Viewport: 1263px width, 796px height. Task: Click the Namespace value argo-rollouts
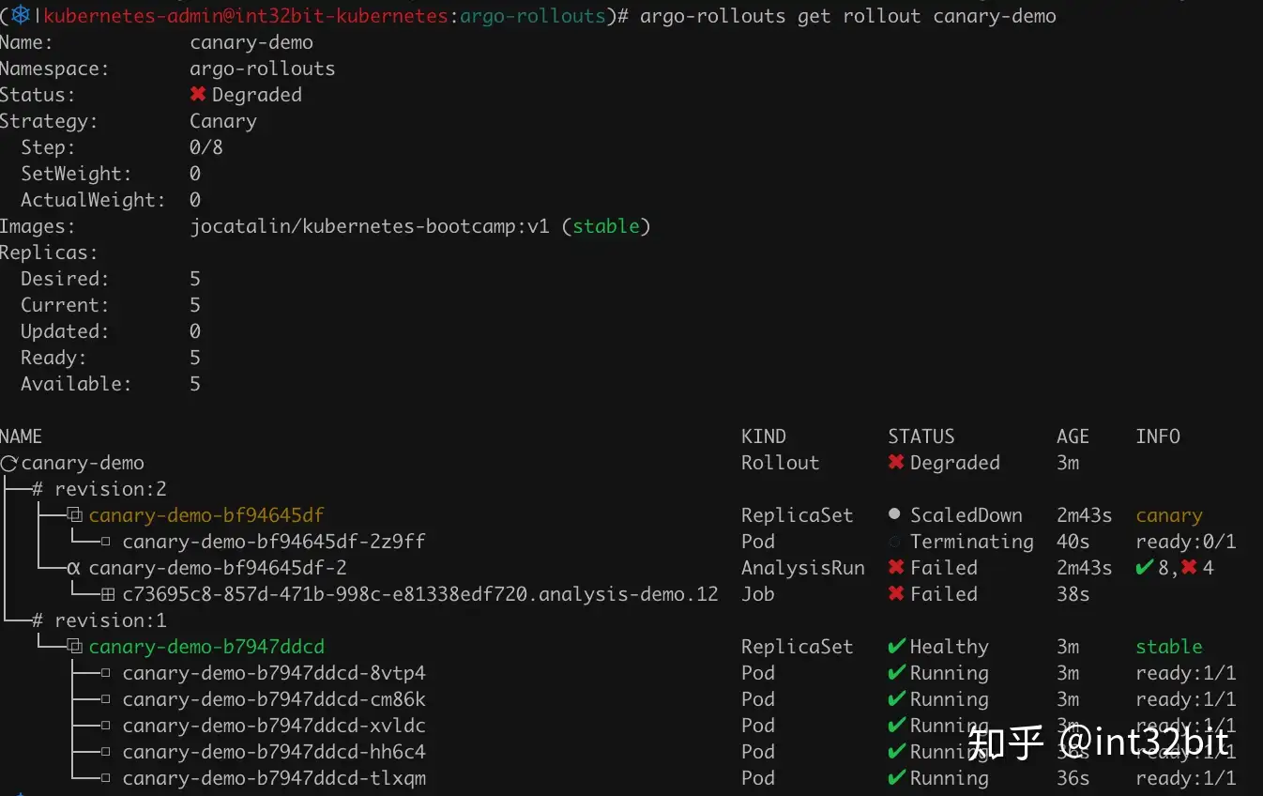pyautogui.click(x=263, y=69)
